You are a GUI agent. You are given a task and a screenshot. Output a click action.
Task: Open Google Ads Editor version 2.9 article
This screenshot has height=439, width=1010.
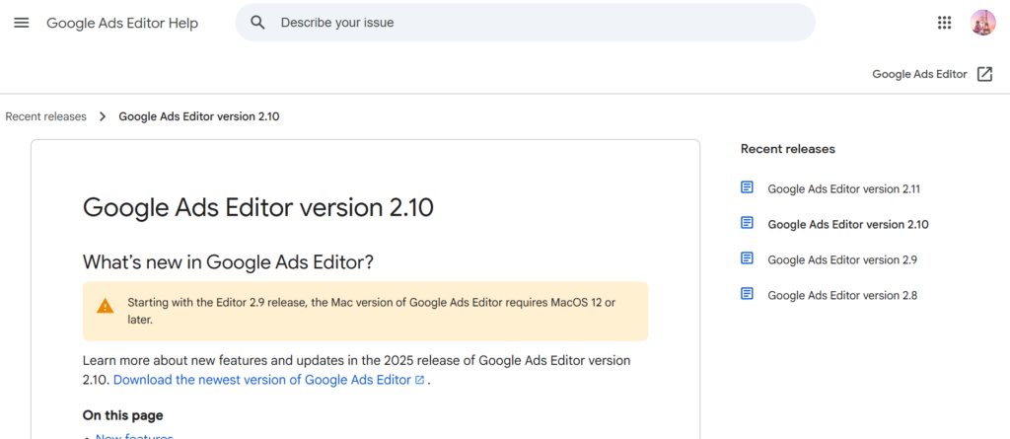[x=842, y=259]
